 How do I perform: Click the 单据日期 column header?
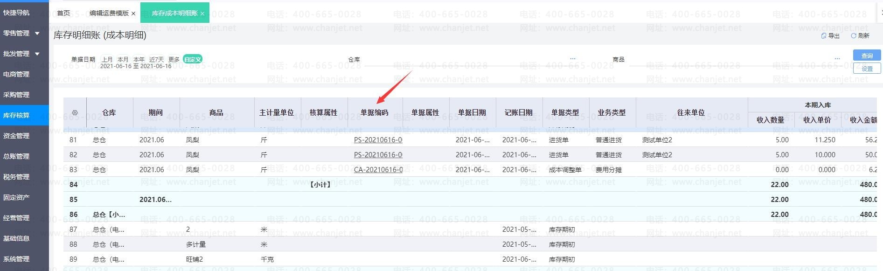(x=472, y=112)
